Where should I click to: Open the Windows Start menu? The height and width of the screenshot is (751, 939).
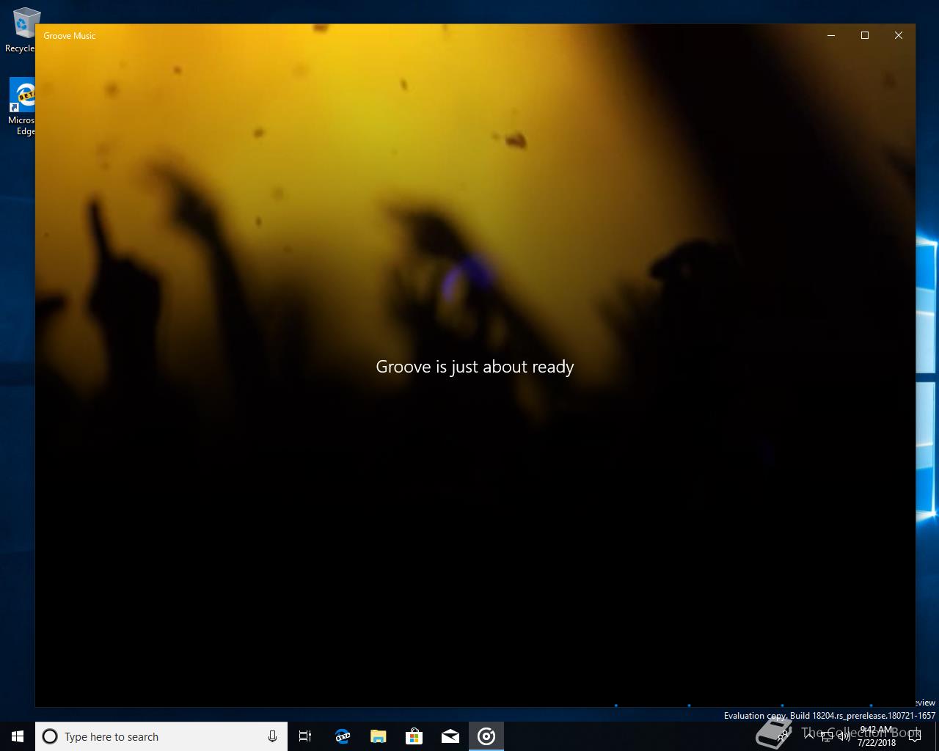click(x=18, y=736)
